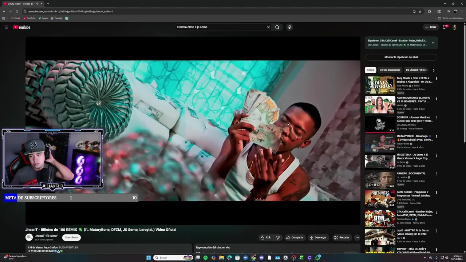Open options menu for Jay D GHETTO video
The width and height of the screenshot is (466, 262).
[x=437, y=231]
